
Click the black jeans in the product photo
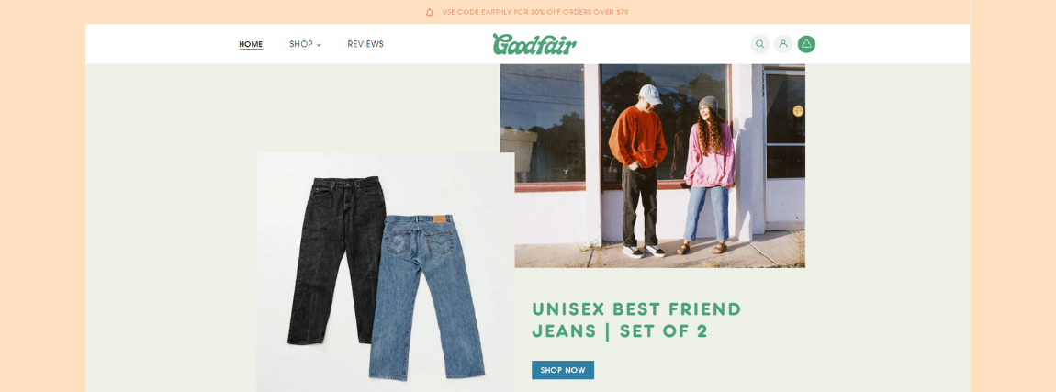point(337,259)
